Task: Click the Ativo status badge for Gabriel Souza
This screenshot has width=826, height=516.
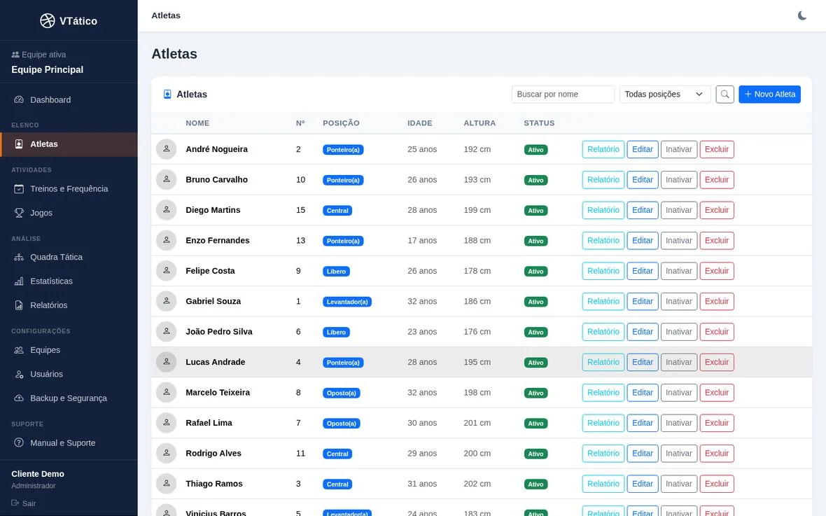Action: [x=535, y=302]
